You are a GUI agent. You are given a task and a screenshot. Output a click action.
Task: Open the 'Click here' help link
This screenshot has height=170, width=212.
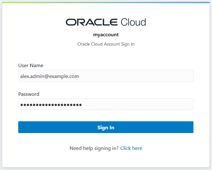[x=131, y=148]
